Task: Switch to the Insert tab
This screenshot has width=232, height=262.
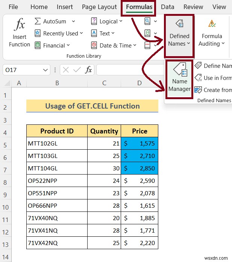Action: [65, 7]
